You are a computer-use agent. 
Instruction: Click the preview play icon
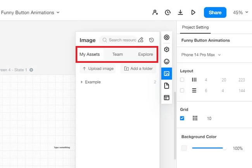(193, 12)
